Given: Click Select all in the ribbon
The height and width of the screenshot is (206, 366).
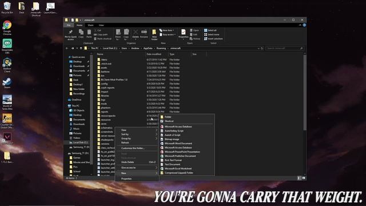Looking at the screenshot, I should click(x=210, y=30).
